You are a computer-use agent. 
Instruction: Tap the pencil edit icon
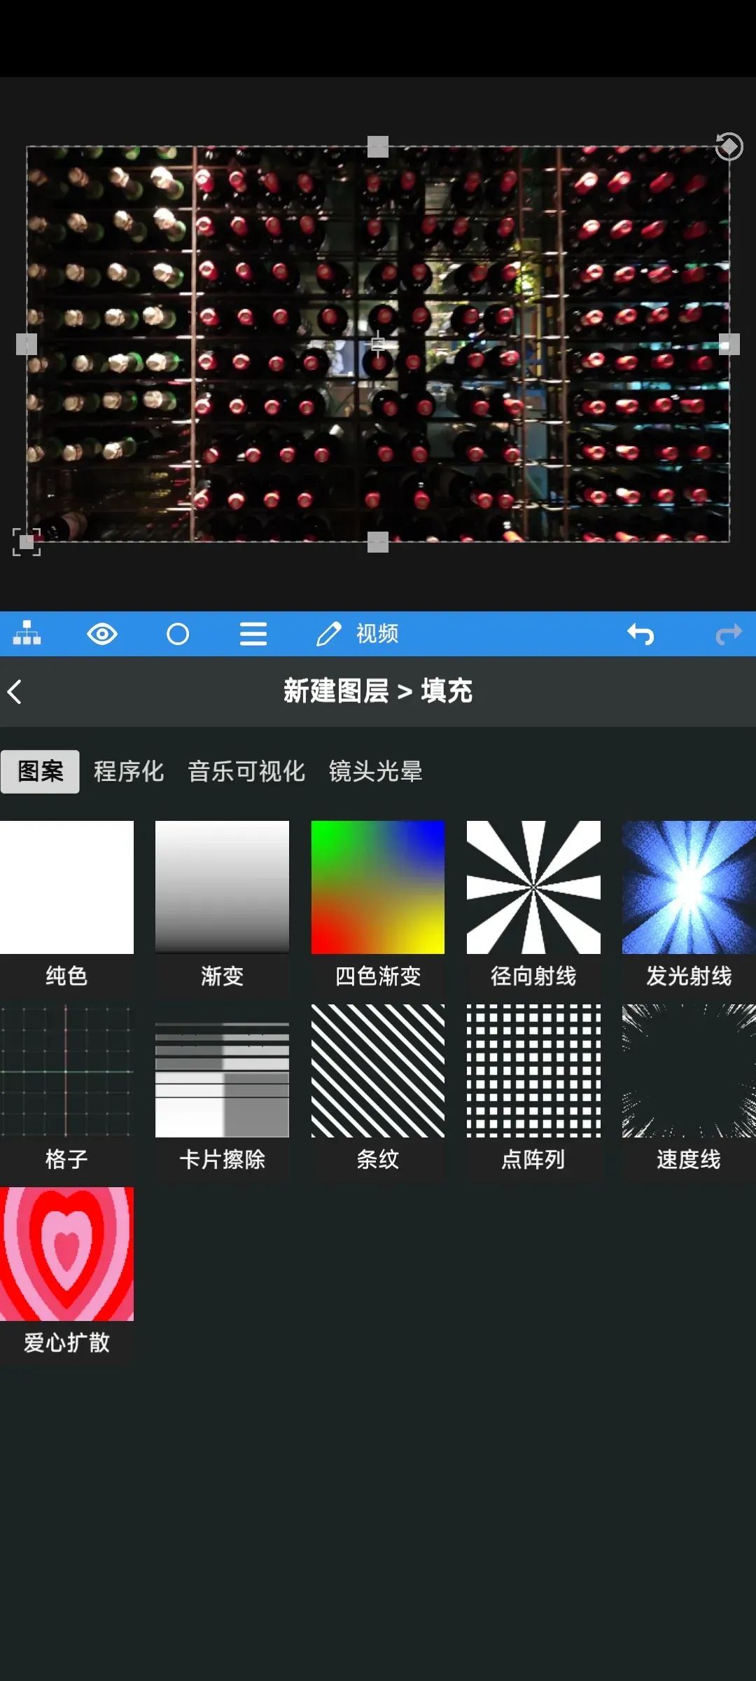(x=329, y=634)
